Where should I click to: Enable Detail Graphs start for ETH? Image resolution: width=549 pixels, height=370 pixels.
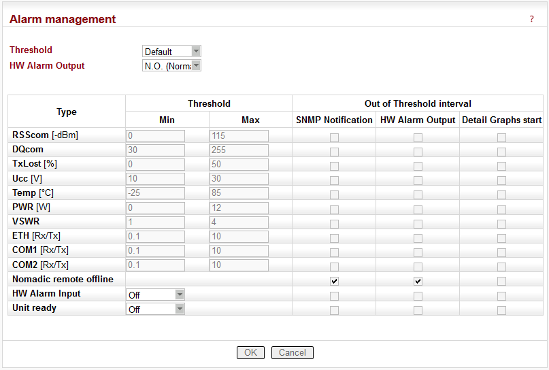[501, 238]
